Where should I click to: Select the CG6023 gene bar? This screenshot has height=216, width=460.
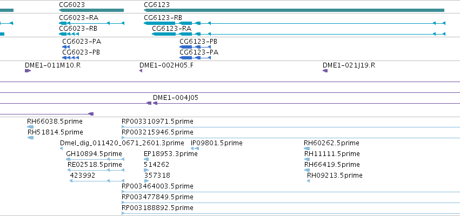point(91,10)
